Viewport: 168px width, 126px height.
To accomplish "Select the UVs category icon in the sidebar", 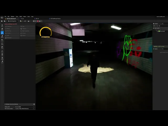I will click(2, 55).
